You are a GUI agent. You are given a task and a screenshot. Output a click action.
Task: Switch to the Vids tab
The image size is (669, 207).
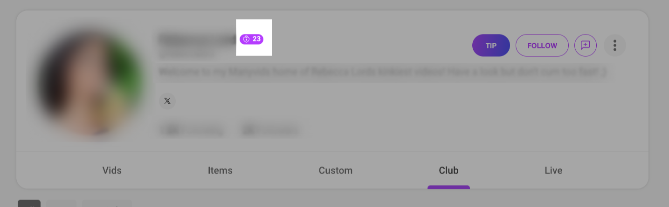(x=112, y=171)
